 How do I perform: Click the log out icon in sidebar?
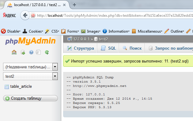tap(23, 52)
